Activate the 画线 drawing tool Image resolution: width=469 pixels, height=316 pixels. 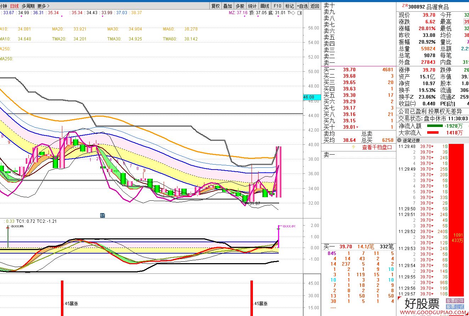point(265,6)
